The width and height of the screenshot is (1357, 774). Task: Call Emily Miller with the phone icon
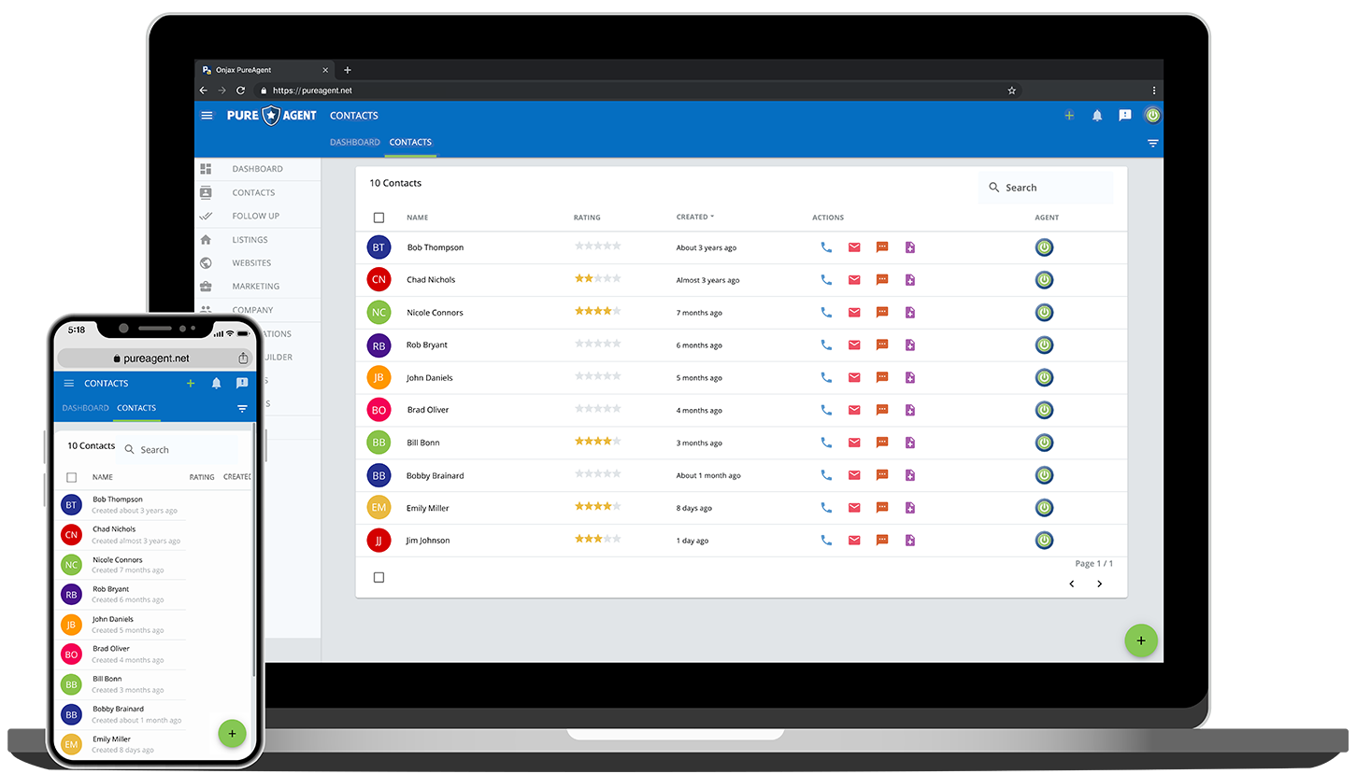coord(826,508)
